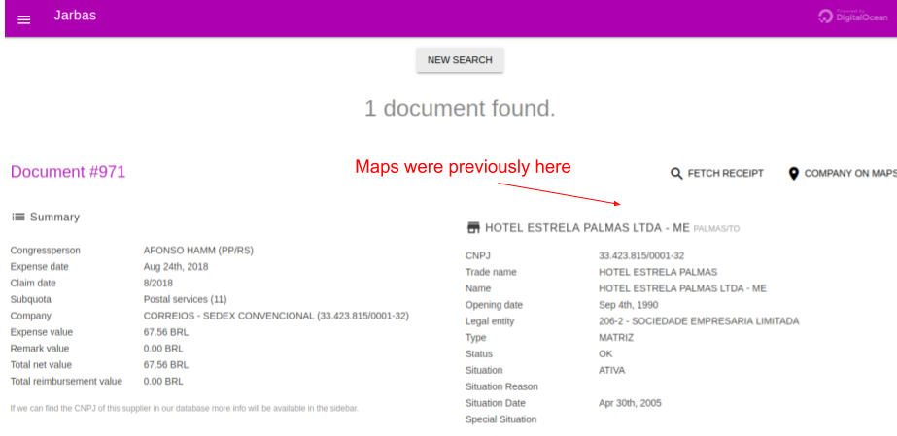Click the Opening date label

tap(495, 305)
